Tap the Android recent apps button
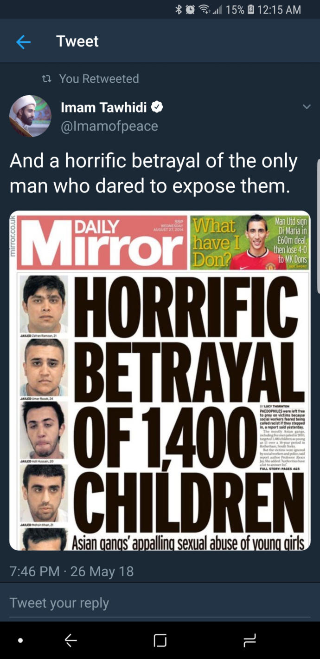 (250, 640)
